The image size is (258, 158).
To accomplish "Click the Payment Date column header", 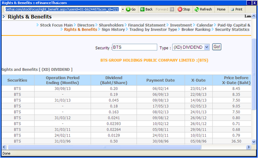I will coord(160,80).
